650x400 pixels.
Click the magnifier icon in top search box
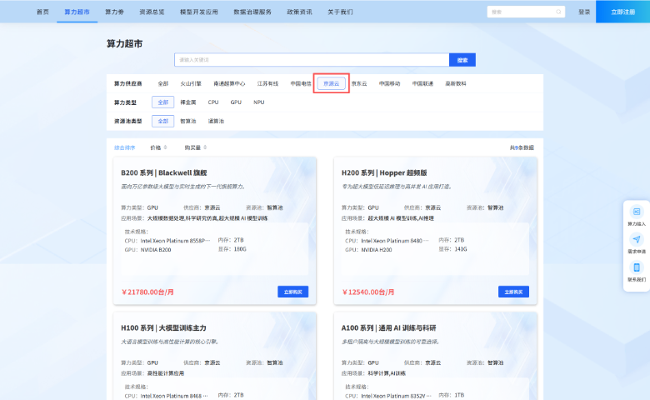click(x=558, y=12)
